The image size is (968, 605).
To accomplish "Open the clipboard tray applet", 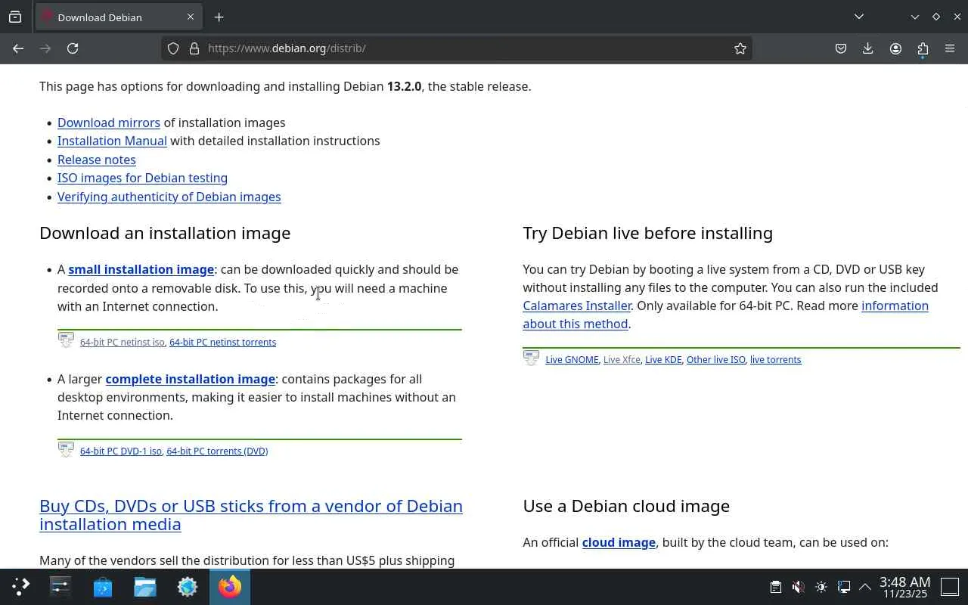I will tap(775, 587).
